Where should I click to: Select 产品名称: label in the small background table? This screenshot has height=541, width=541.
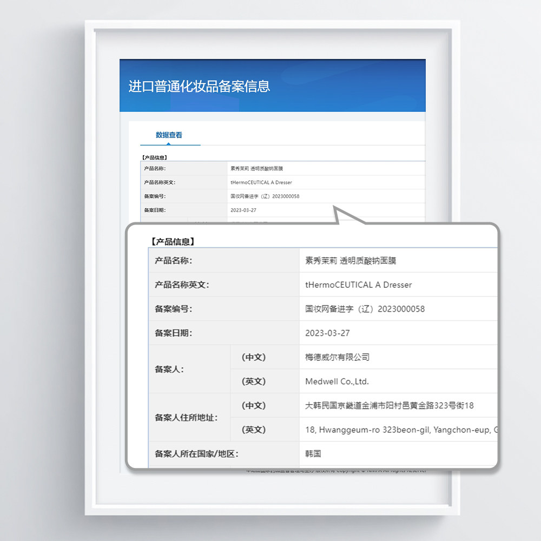click(x=155, y=168)
